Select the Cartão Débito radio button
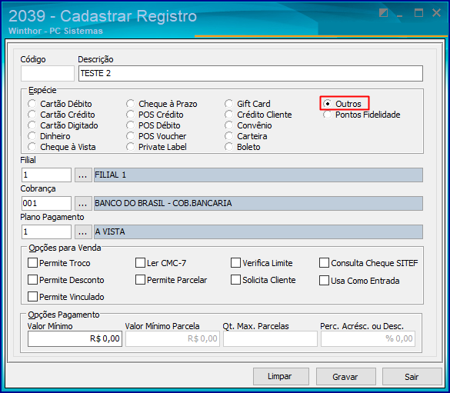450x393 pixels. pyautogui.click(x=32, y=104)
